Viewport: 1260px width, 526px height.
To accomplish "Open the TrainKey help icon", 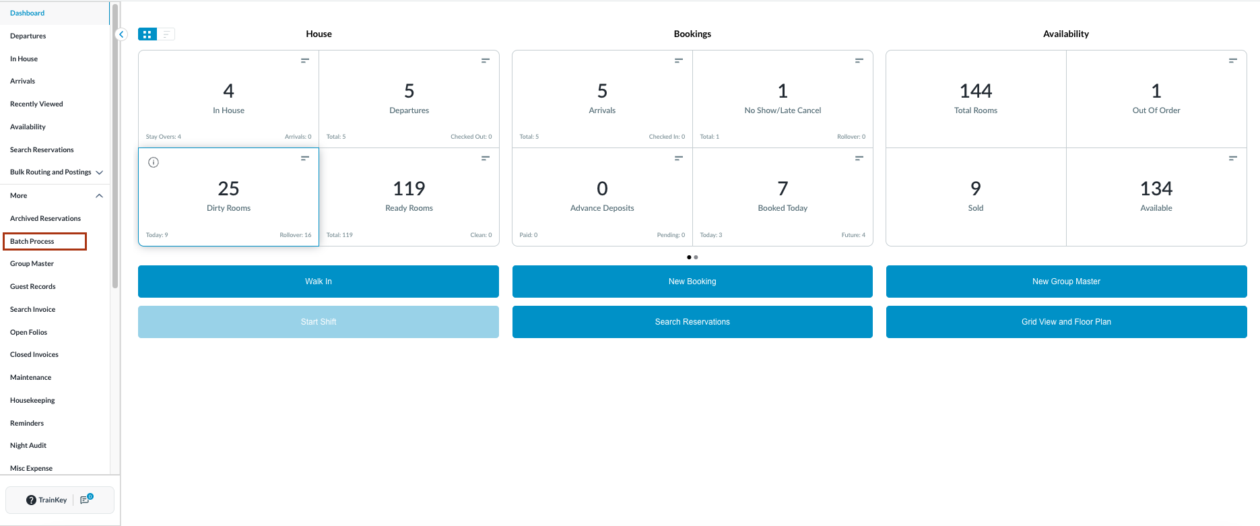I will tap(31, 500).
